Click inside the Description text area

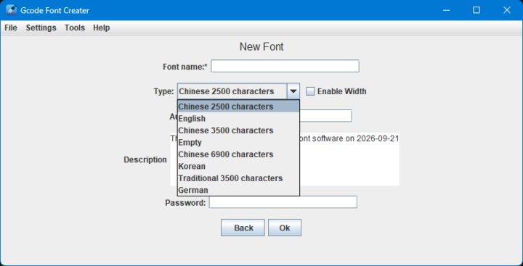(x=349, y=159)
